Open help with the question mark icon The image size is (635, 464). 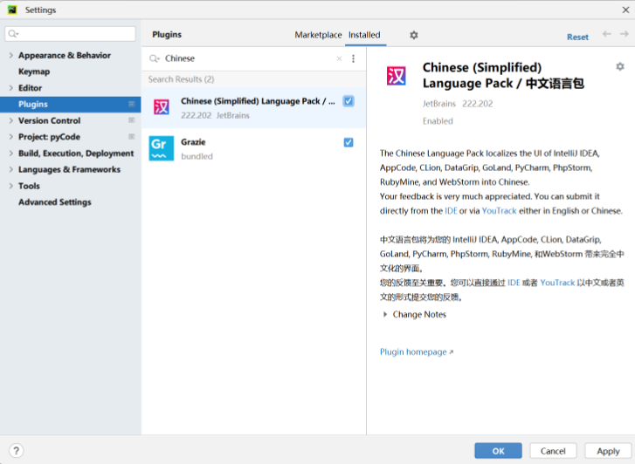17,451
